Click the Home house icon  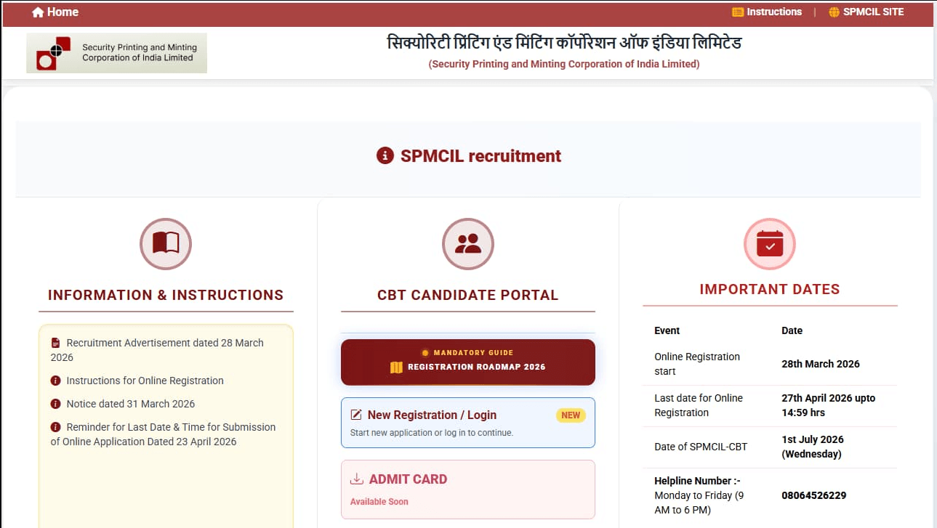38,12
